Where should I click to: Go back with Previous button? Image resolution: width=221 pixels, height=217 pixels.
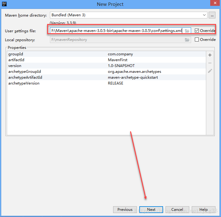pyautogui.click(x=125, y=210)
